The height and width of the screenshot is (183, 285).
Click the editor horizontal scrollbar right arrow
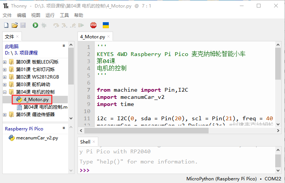pyautogui.click(x=278, y=131)
